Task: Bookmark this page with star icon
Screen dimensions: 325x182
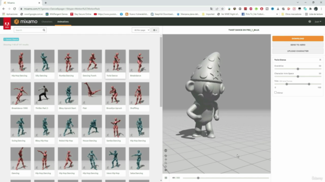Action: [222, 9]
